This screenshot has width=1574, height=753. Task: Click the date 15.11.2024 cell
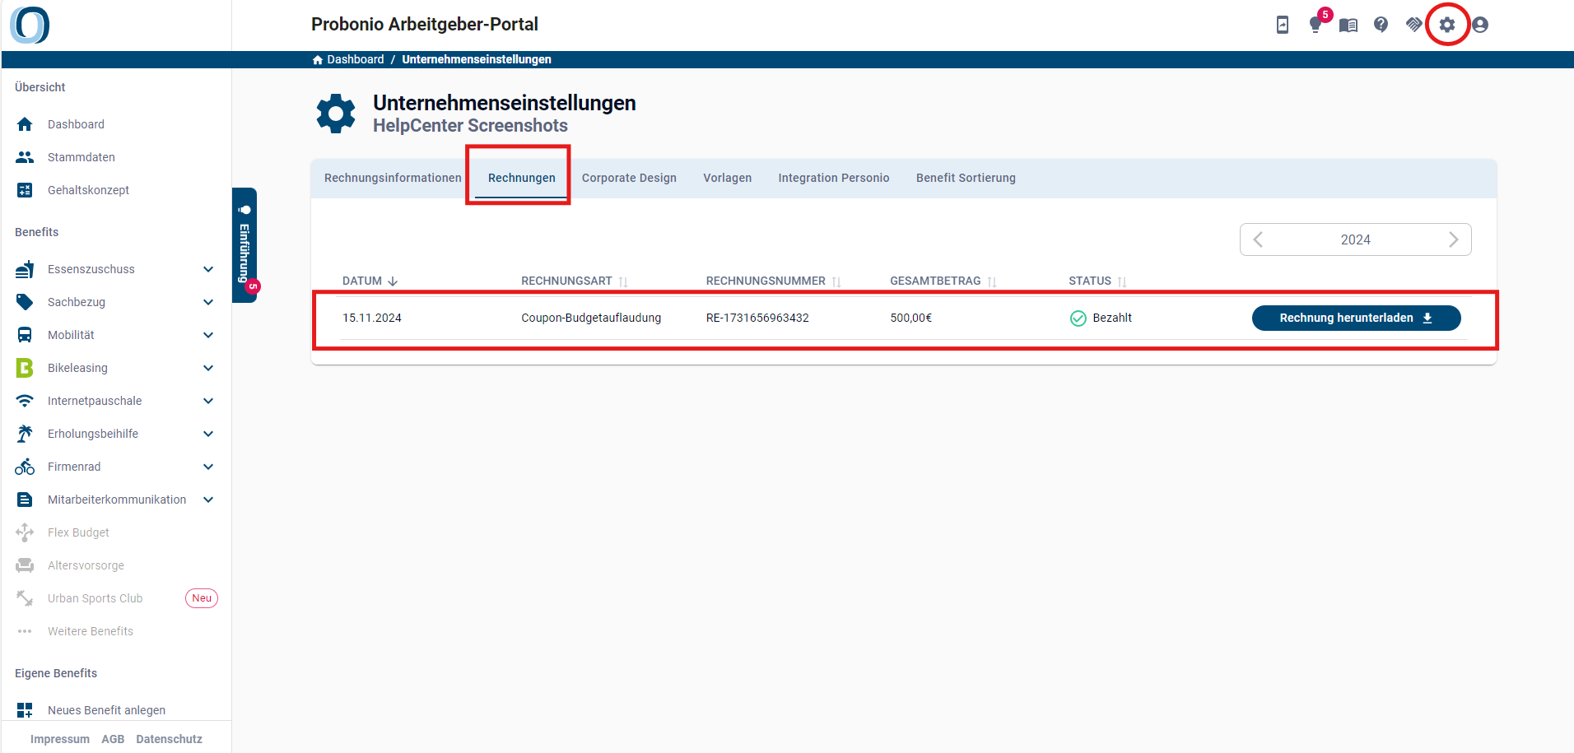point(372,318)
